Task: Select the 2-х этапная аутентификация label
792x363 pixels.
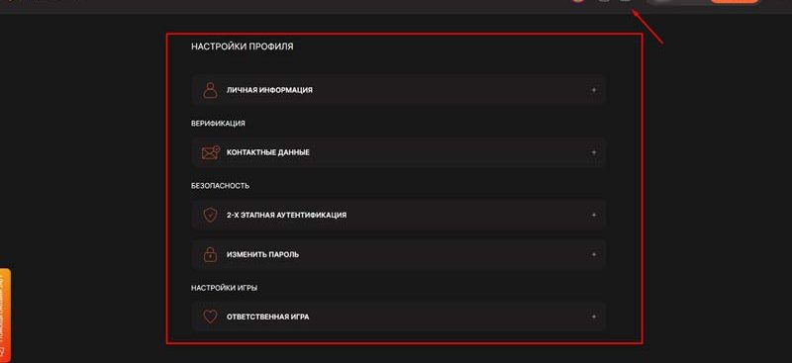Action: pyautogui.click(x=286, y=215)
